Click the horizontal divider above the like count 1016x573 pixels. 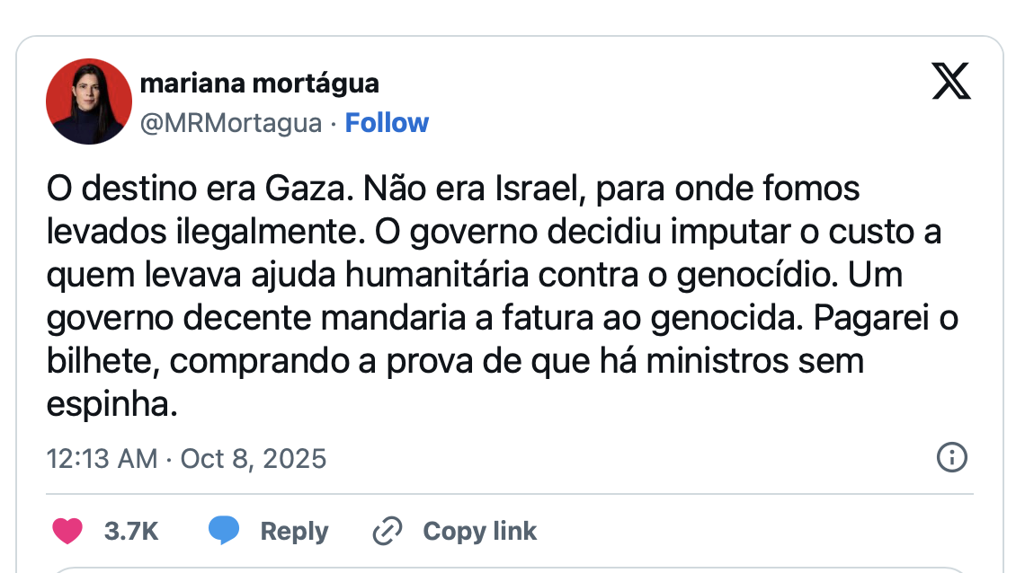click(508, 494)
